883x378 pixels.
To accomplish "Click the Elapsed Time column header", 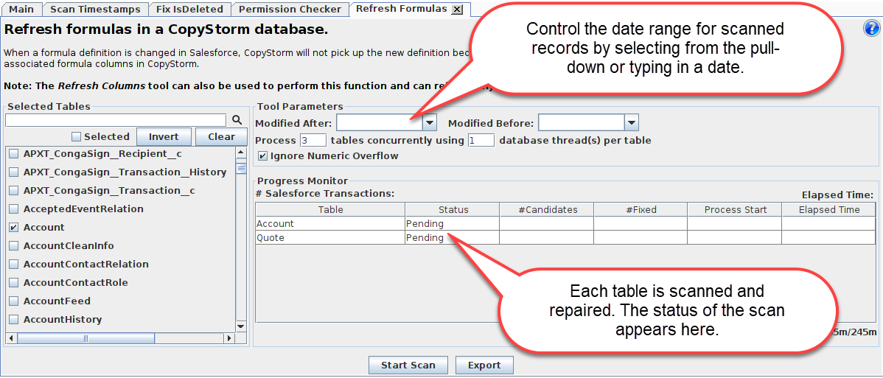I will [829, 209].
